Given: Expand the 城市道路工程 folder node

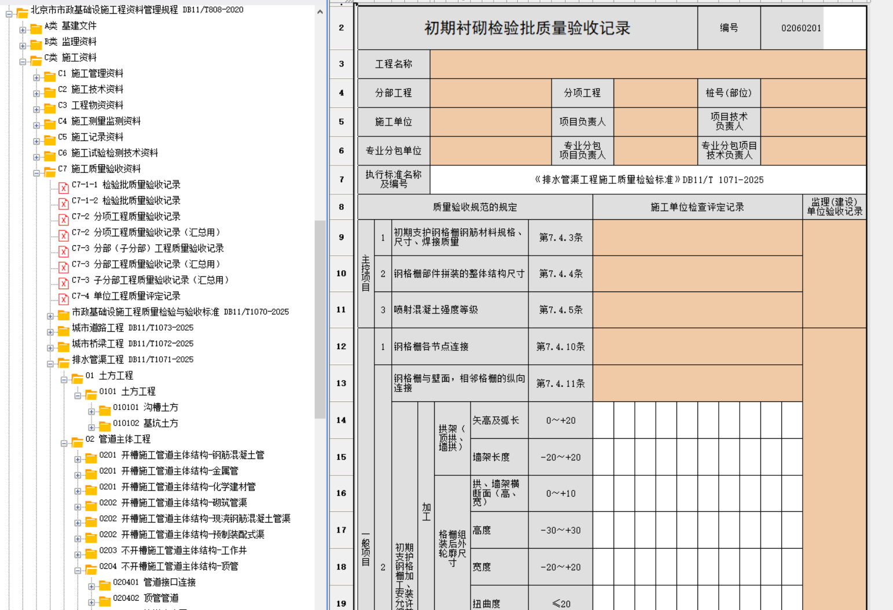Looking at the screenshot, I should [x=50, y=332].
